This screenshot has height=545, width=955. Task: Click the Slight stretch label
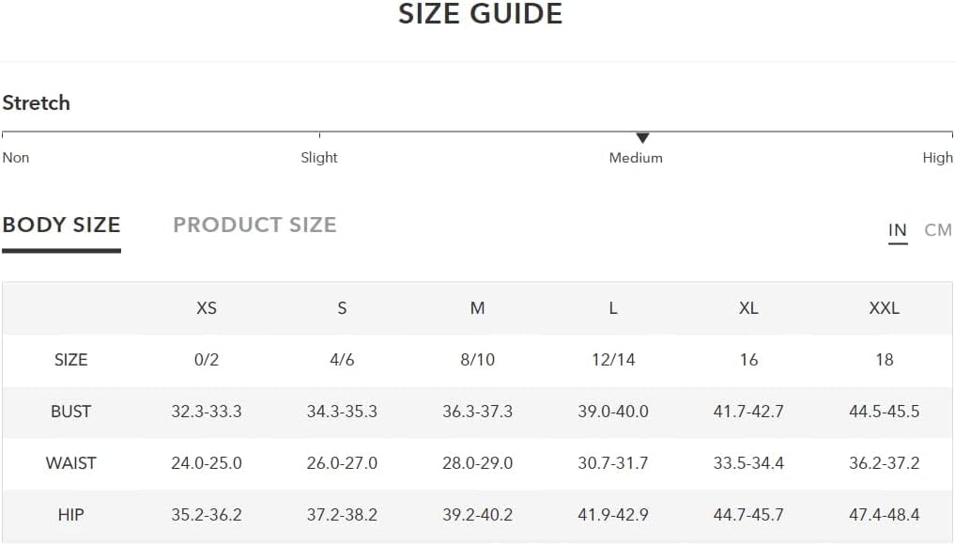pyautogui.click(x=318, y=157)
